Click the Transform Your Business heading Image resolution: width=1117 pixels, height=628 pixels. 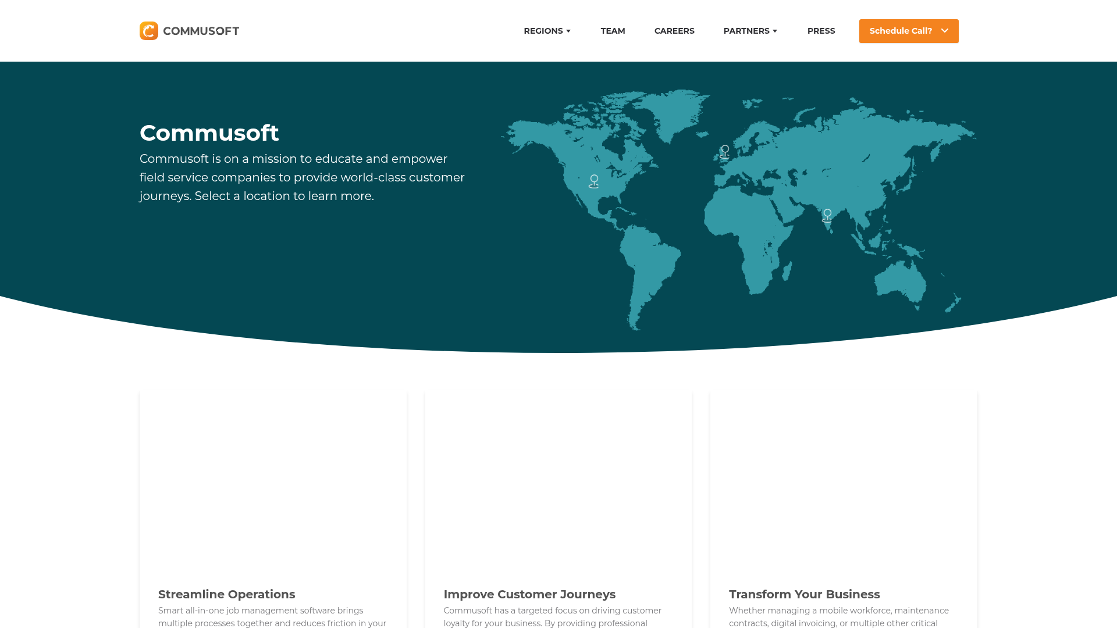[805, 594]
